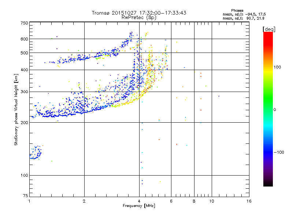Click the x-axis tick label '2'
Image resolution: width=293 pixels, height=219 pixels.
coord(84,201)
